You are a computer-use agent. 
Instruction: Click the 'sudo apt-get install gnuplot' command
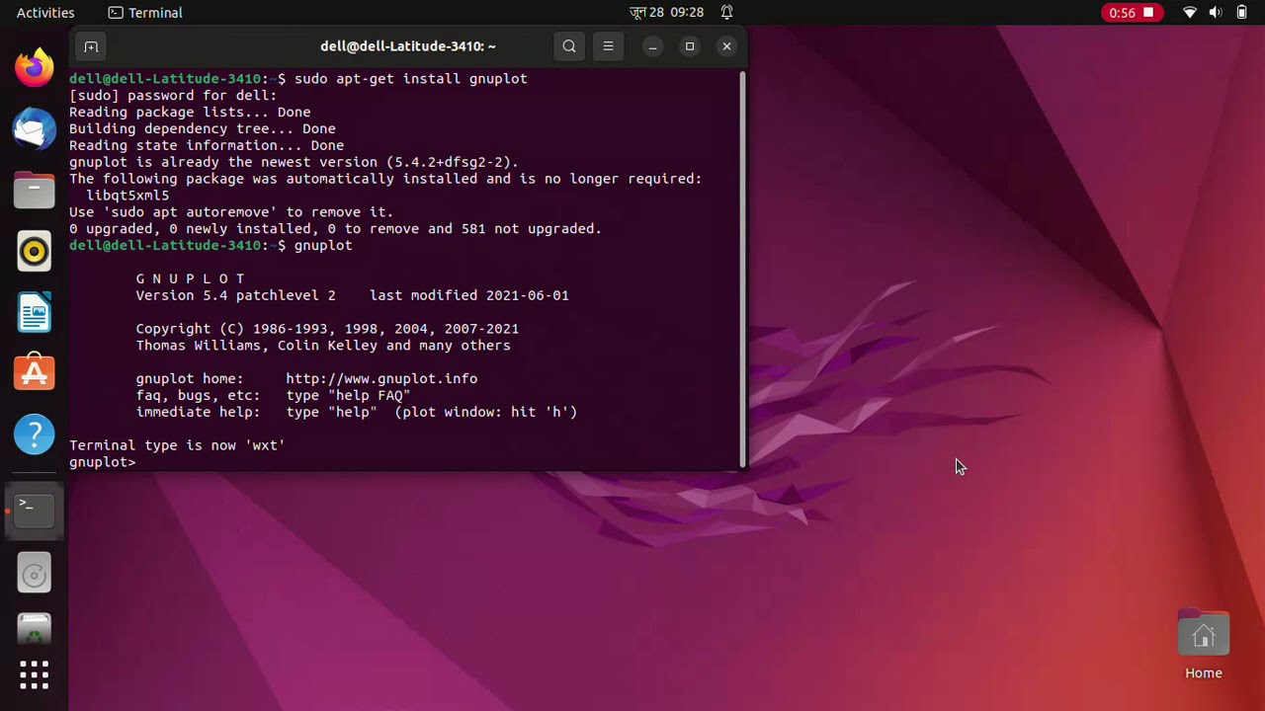(410, 78)
